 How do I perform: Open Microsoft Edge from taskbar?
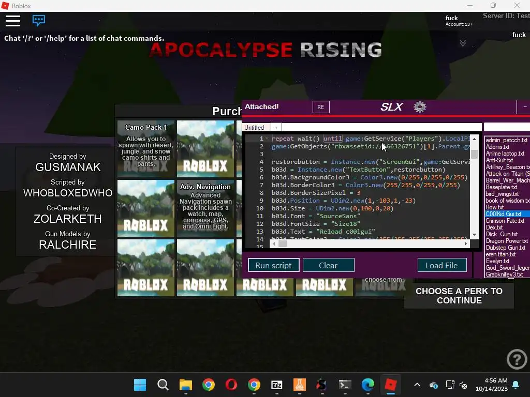click(x=368, y=385)
